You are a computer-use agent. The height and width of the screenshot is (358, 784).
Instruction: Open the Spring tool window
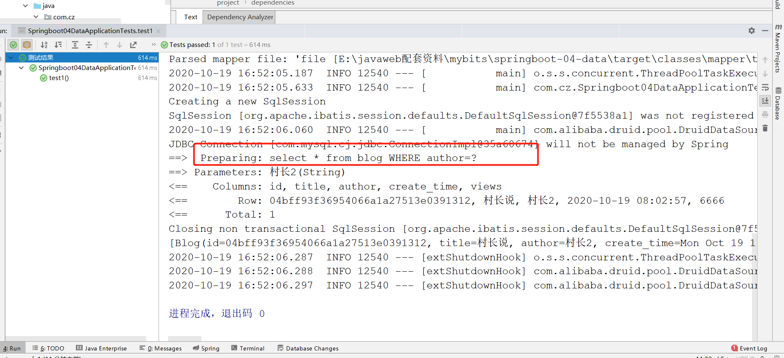(206, 348)
